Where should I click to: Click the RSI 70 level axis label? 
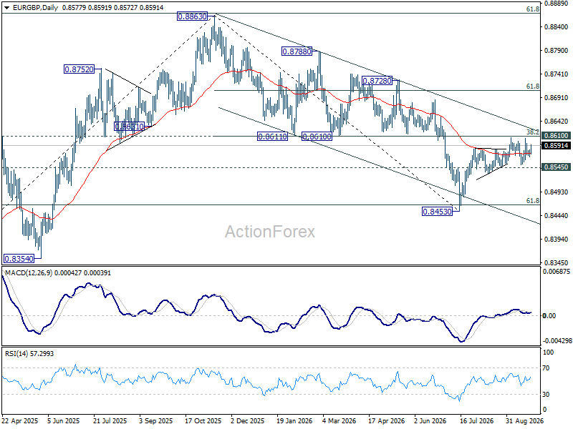[x=546, y=368]
